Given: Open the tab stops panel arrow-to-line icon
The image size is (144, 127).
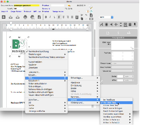Looking at the screenshot, I should [111, 25].
